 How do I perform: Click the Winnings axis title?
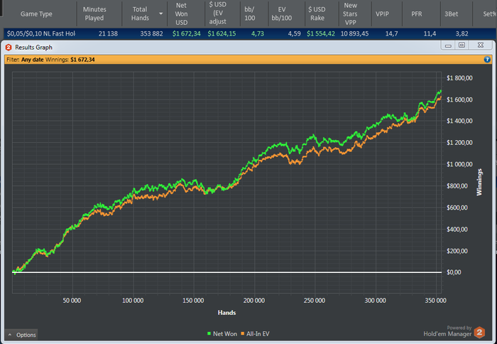point(479,182)
